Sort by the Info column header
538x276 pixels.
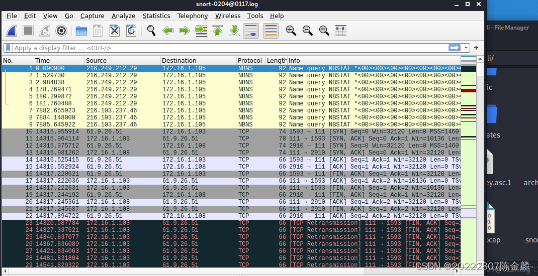(374, 60)
